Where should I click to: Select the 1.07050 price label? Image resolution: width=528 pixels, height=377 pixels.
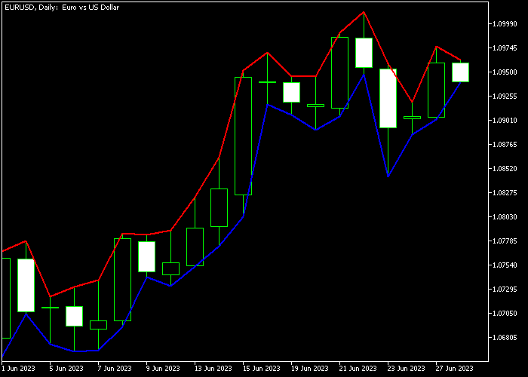pyautogui.click(x=505, y=314)
